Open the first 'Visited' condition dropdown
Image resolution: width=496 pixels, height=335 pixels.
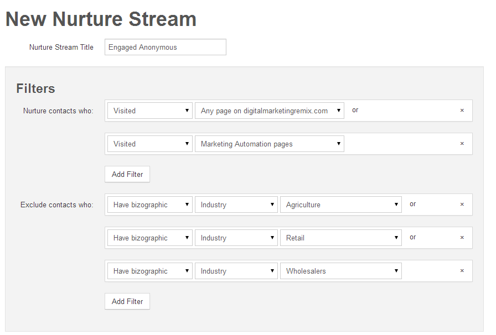coord(149,111)
